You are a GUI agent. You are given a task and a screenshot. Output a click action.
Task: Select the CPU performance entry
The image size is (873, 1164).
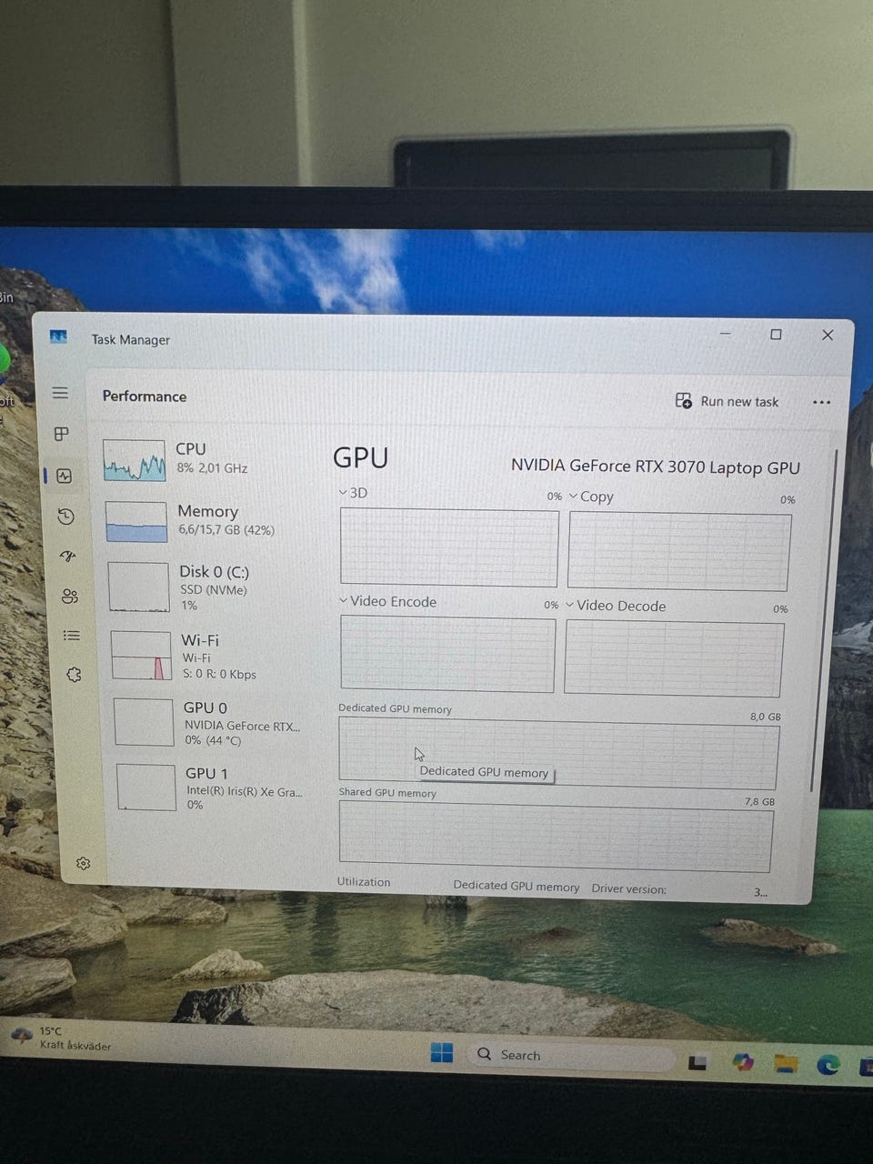[x=205, y=459]
